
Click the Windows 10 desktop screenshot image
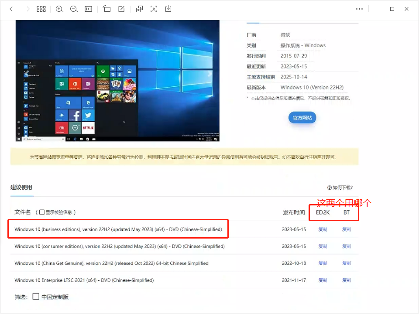(x=117, y=81)
